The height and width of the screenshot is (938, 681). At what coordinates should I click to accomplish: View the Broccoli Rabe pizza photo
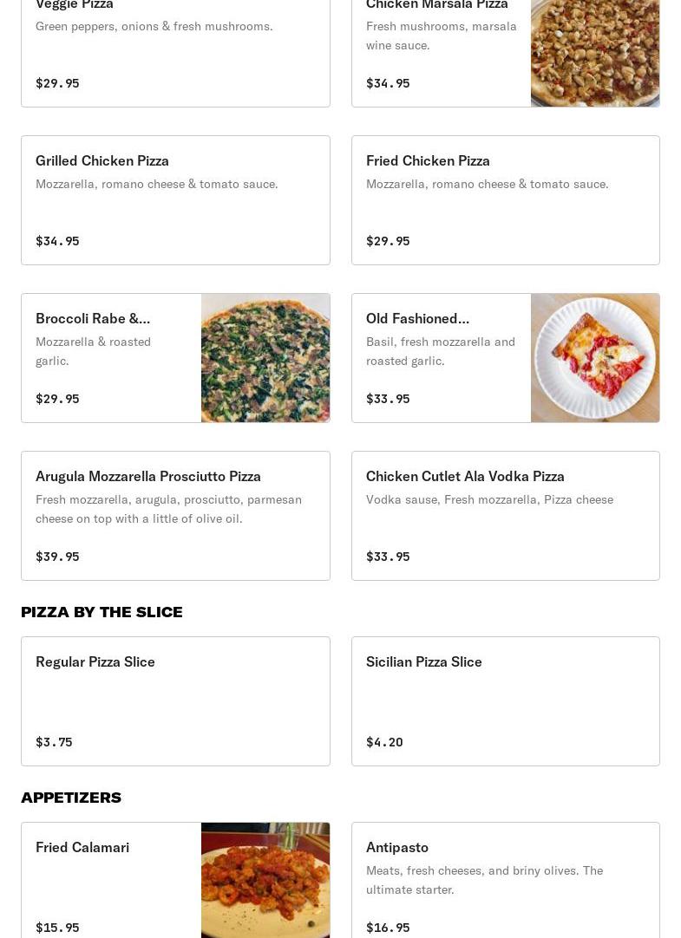tap(265, 358)
